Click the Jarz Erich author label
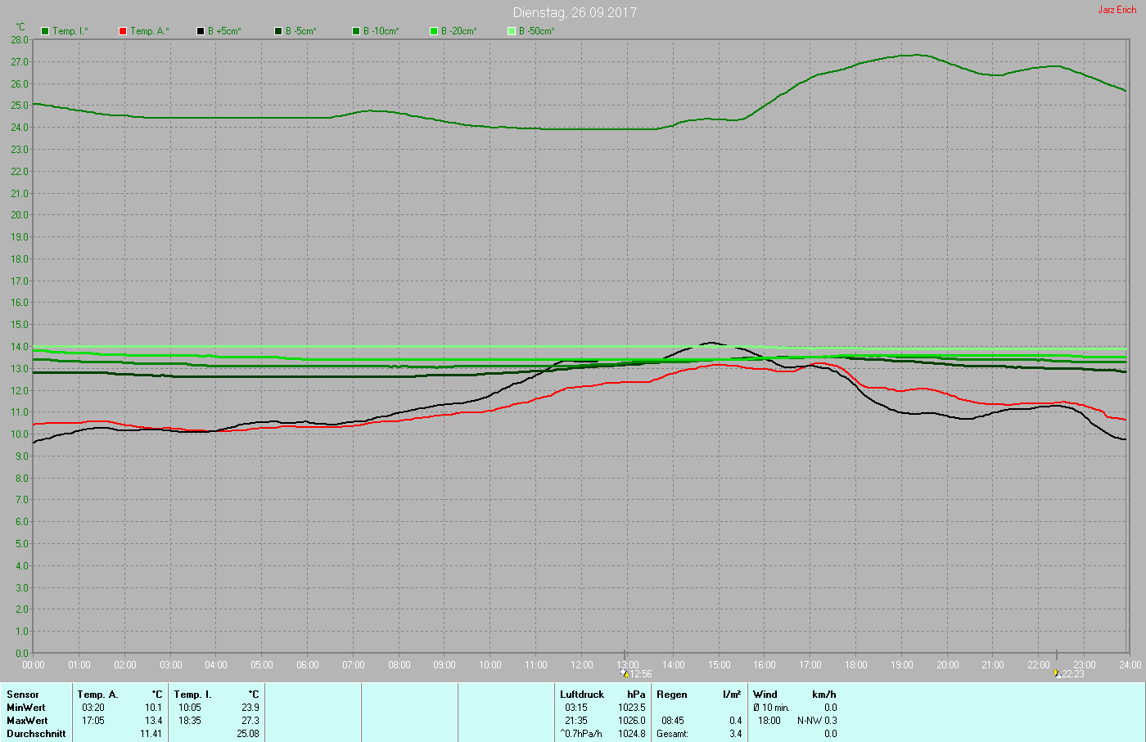Image resolution: width=1146 pixels, height=742 pixels. [x=1117, y=10]
